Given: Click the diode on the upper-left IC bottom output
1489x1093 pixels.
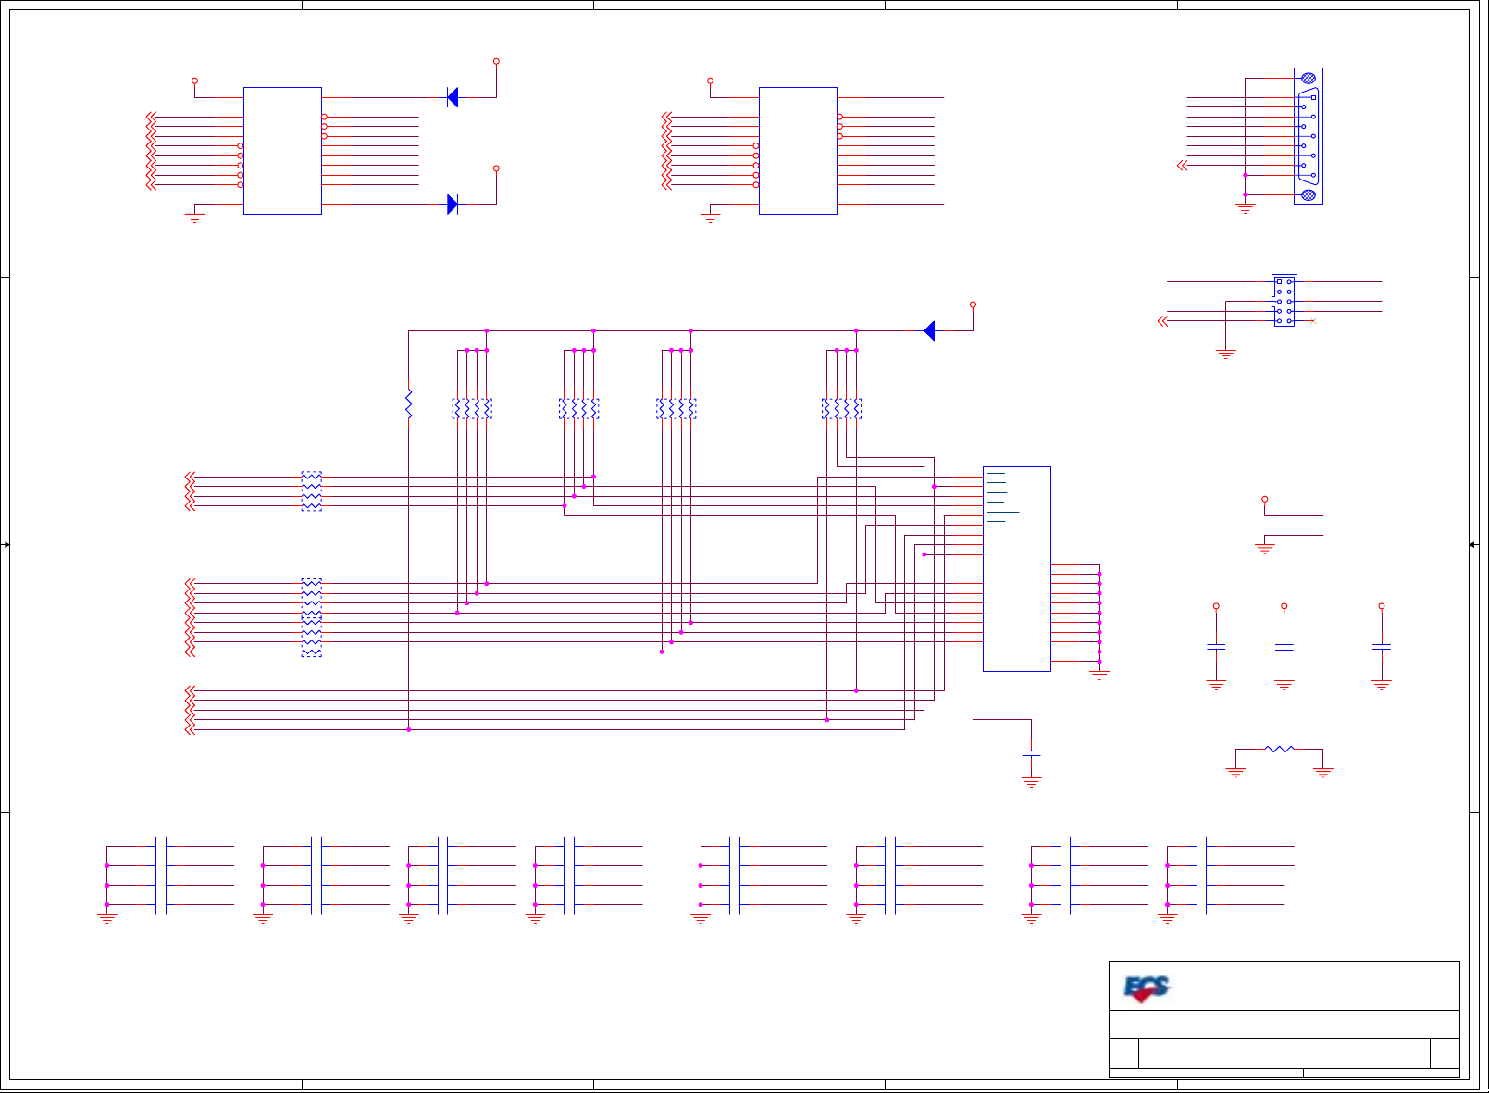Looking at the screenshot, I should 453,205.
